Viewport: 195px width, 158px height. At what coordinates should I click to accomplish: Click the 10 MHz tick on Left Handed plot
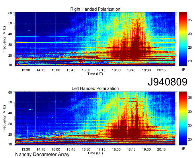pyautogui.click(x=10, y=144)
